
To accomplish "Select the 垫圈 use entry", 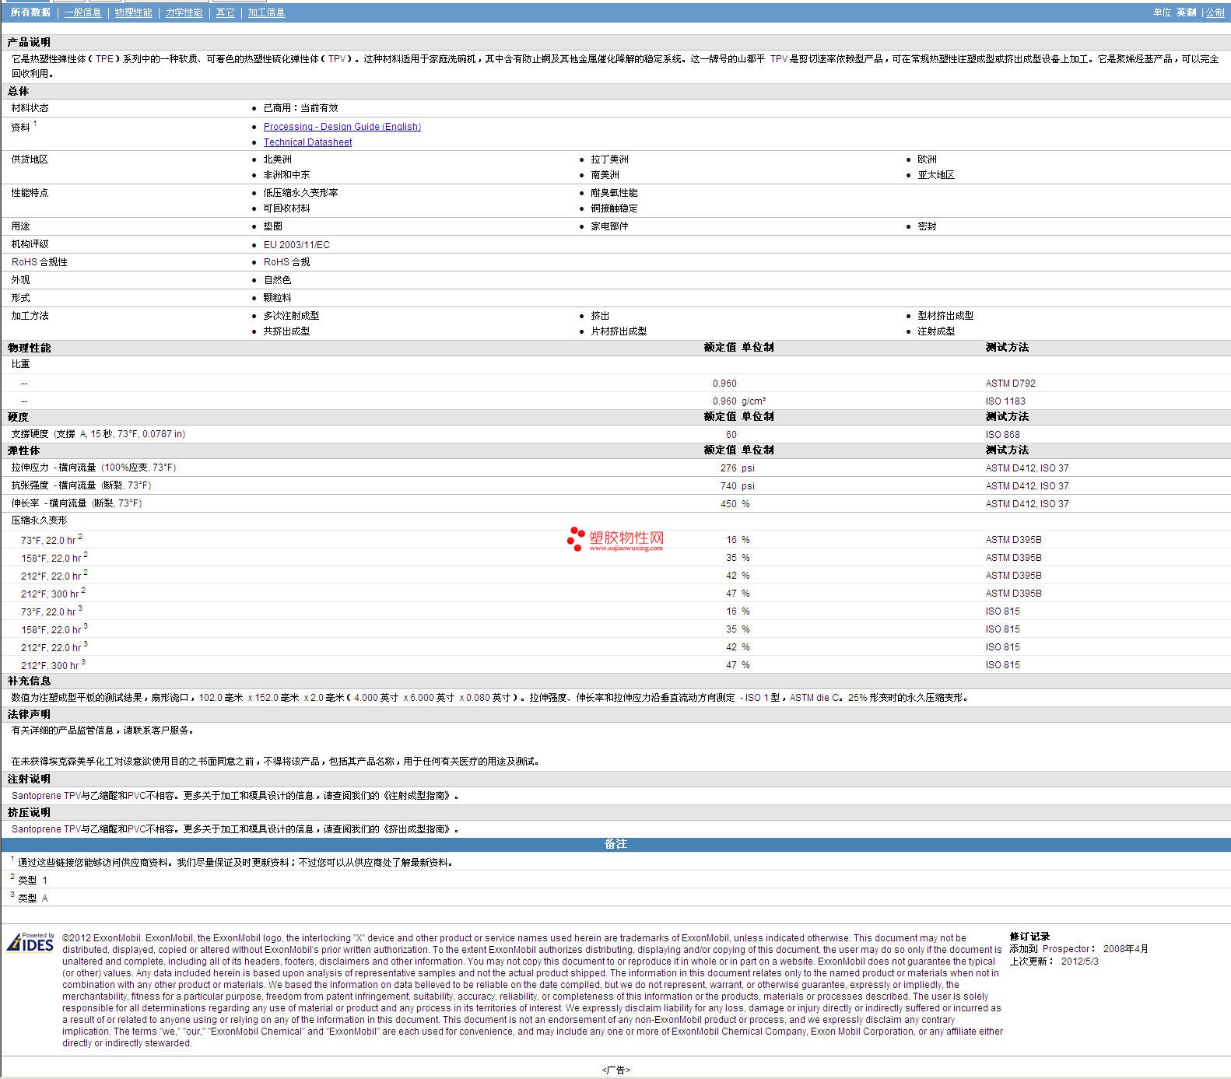I will [x=272, y=226].
